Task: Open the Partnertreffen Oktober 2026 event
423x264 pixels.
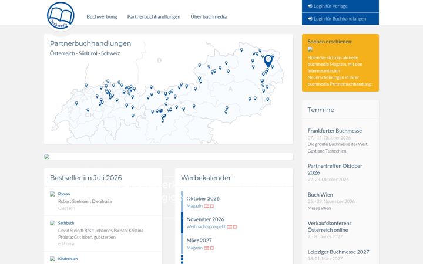Action: click(335, 169)
